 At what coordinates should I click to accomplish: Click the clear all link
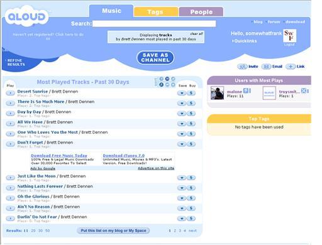(196, 33)
